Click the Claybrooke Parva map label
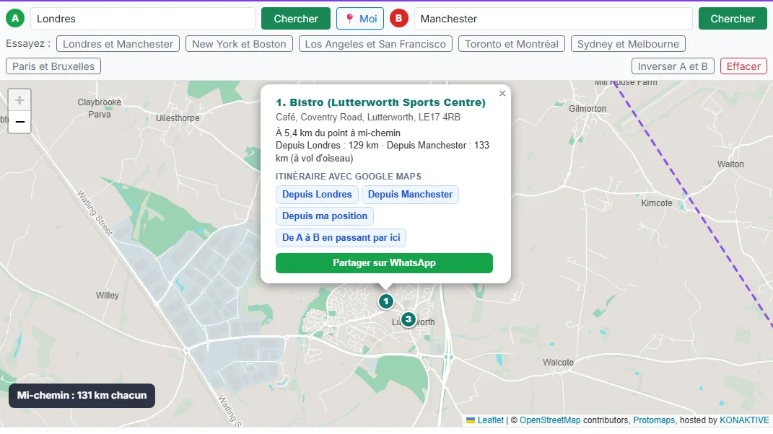 pos(99,108)
